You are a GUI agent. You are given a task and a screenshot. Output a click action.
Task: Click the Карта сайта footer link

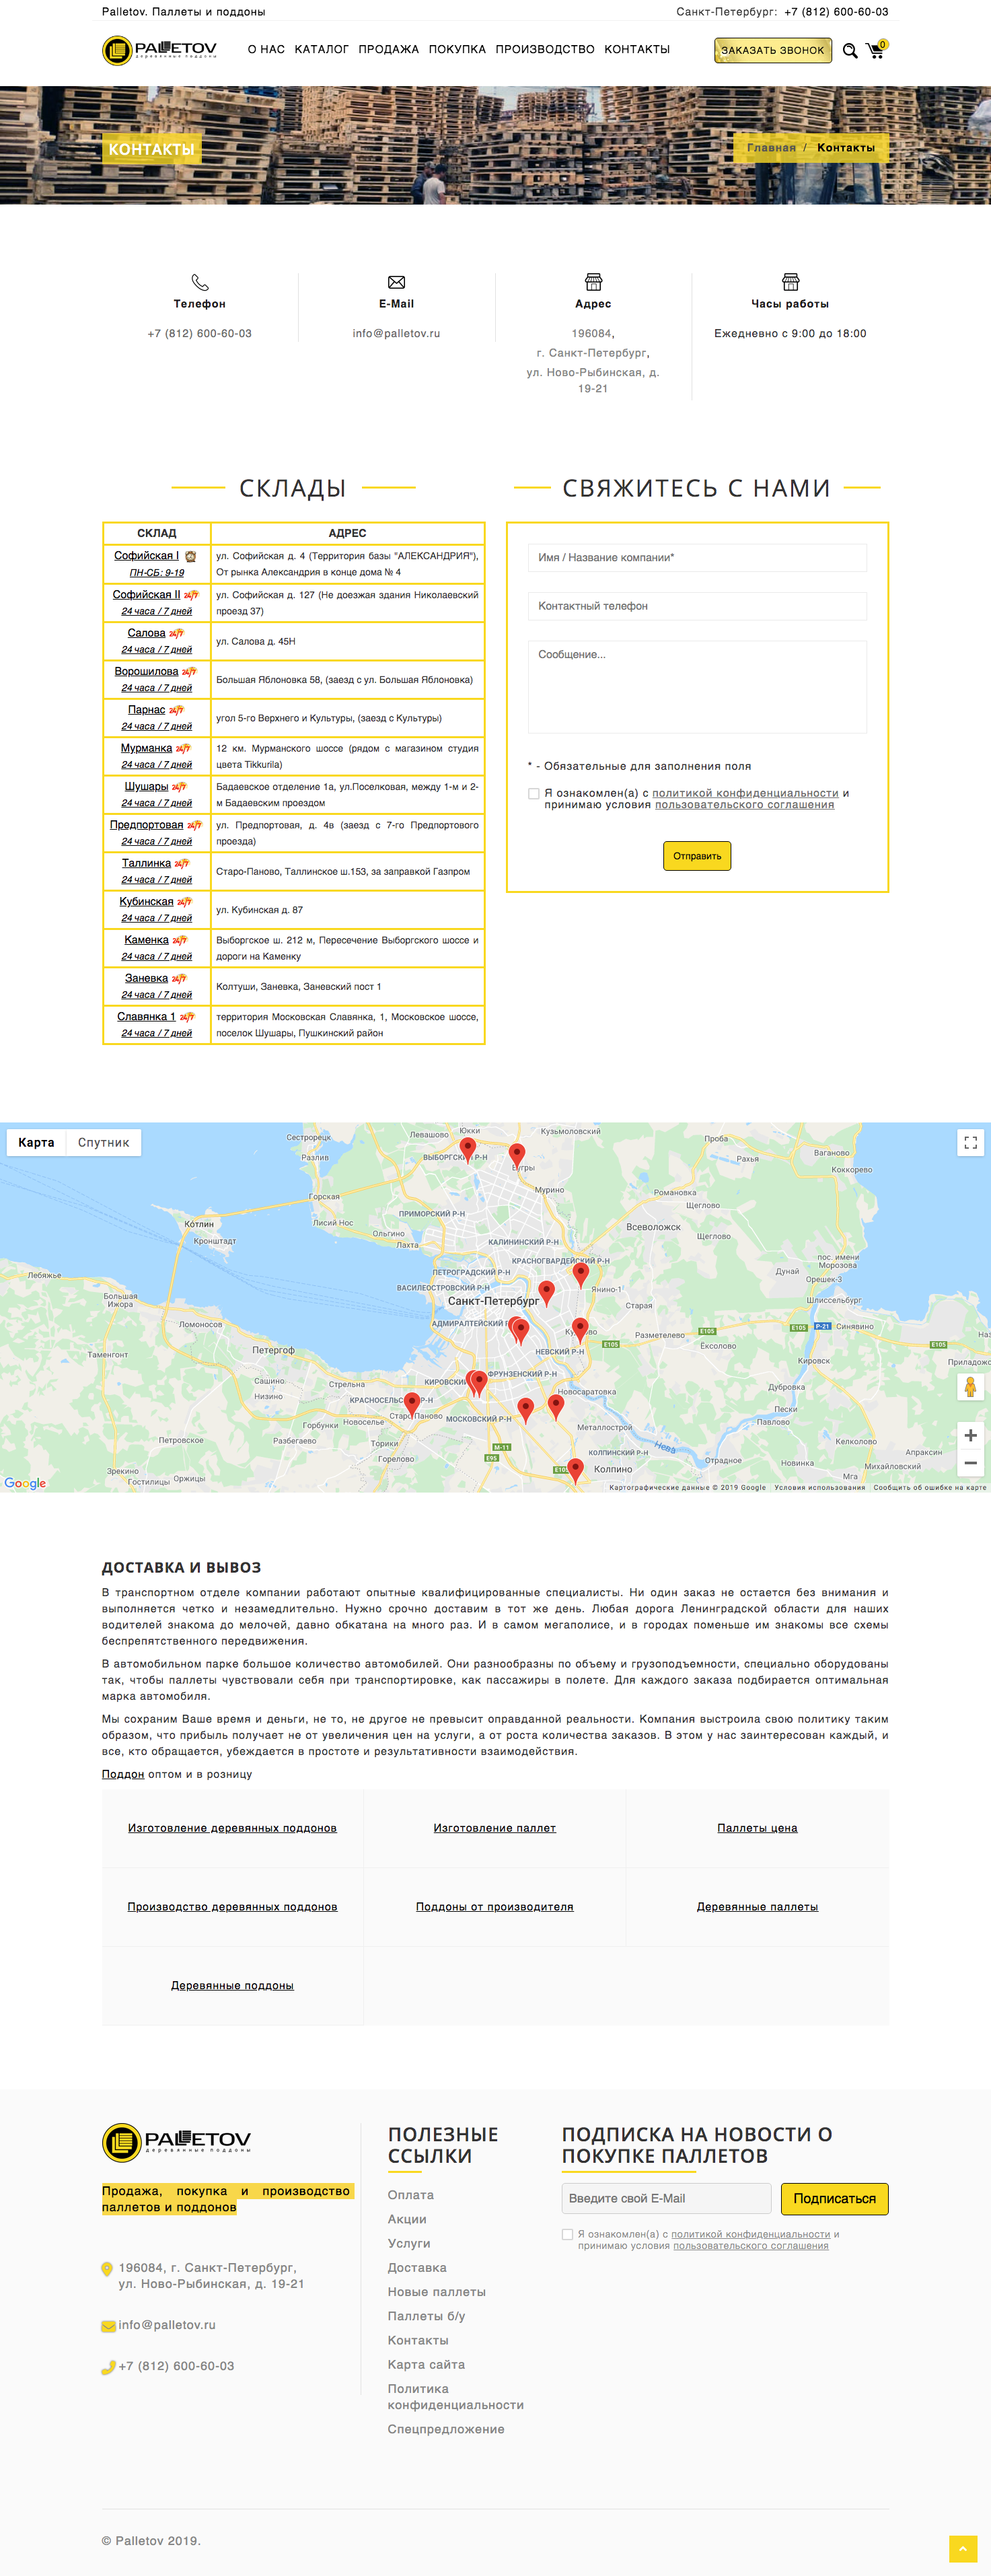pyautogui.click(x=426, y=2364)
